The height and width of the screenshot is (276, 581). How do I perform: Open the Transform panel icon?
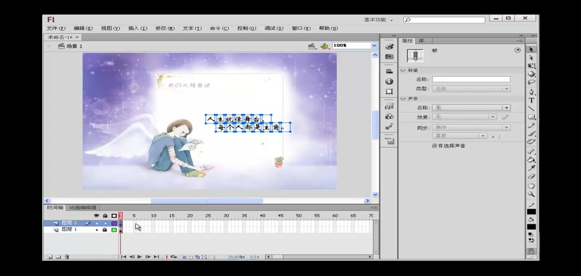(389, 91)
